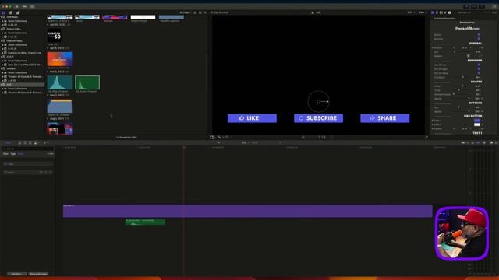This screenshot has width=499, height=280.
Task: Select the purple title clip in timeline
Action: (248, 211)
